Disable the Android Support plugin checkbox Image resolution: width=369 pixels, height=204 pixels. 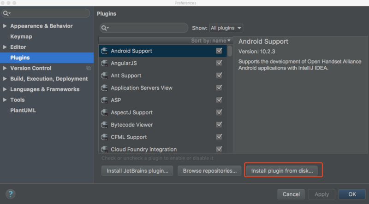tap(219, 51)
